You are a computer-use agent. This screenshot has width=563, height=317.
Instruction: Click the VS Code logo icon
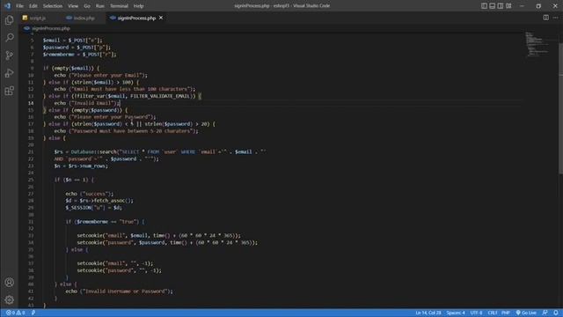click(7, 6)
